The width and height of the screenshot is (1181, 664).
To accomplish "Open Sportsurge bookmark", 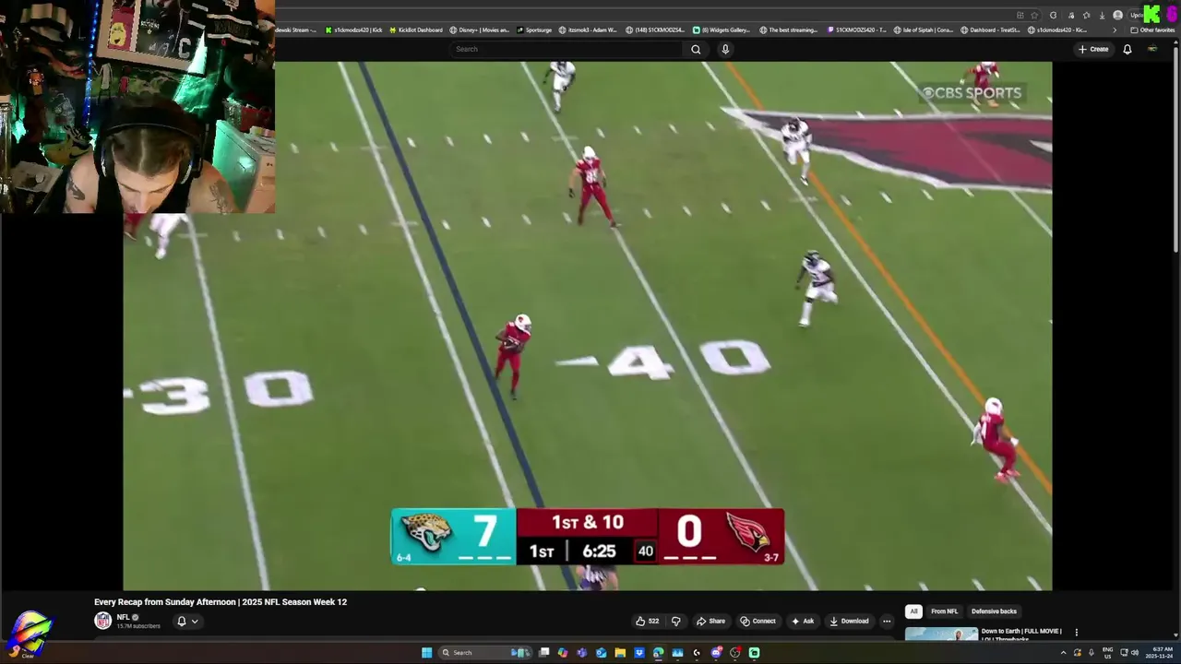I will point(534,30).
